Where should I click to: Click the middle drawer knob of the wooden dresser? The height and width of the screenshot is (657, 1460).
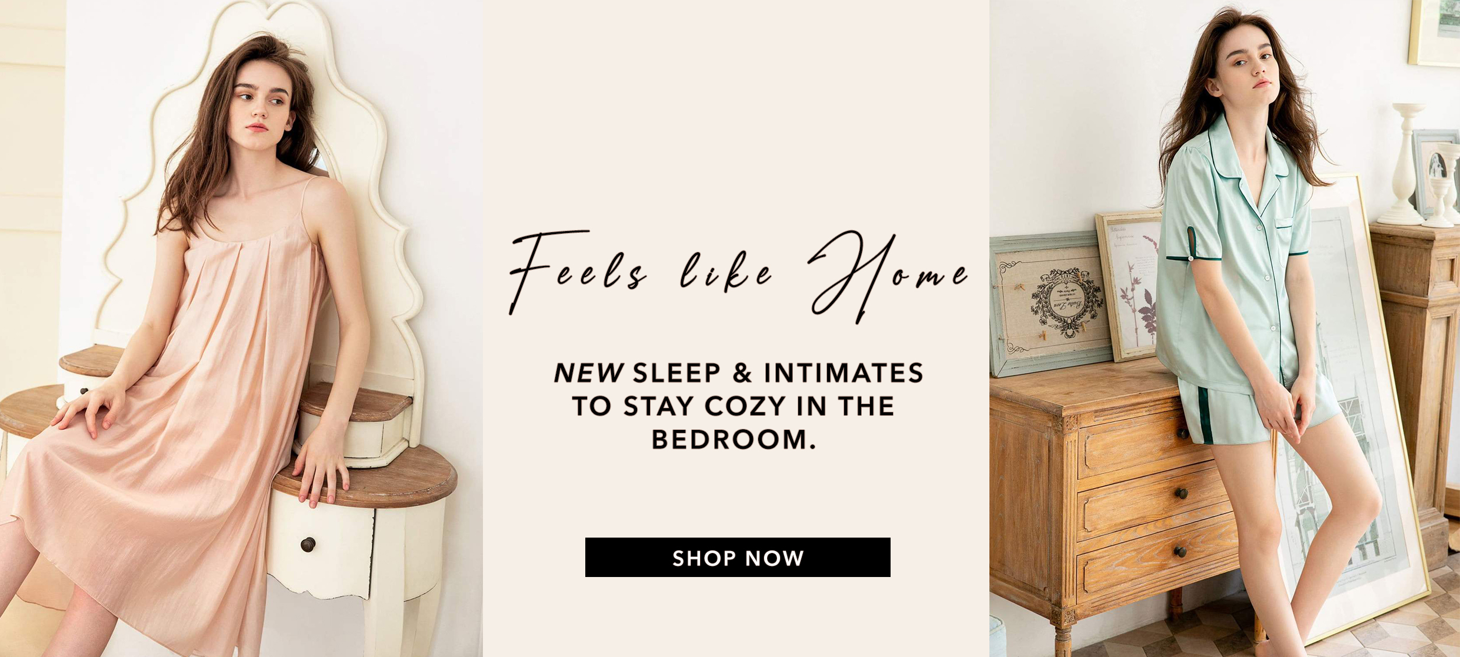1181,493
